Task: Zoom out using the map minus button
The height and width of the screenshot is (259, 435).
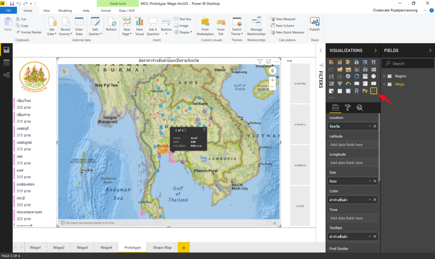Action: click(x=272, y=86)
